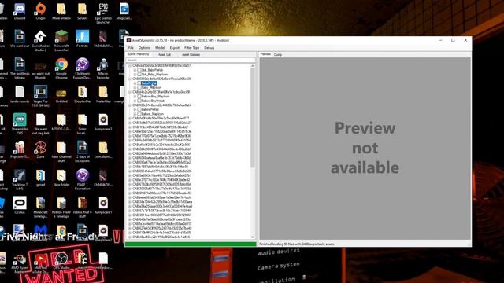The image size is (504, 283).
Task: Launch the Vegas Pro 15.0 shortcut
Action: [x=40, y=97]
